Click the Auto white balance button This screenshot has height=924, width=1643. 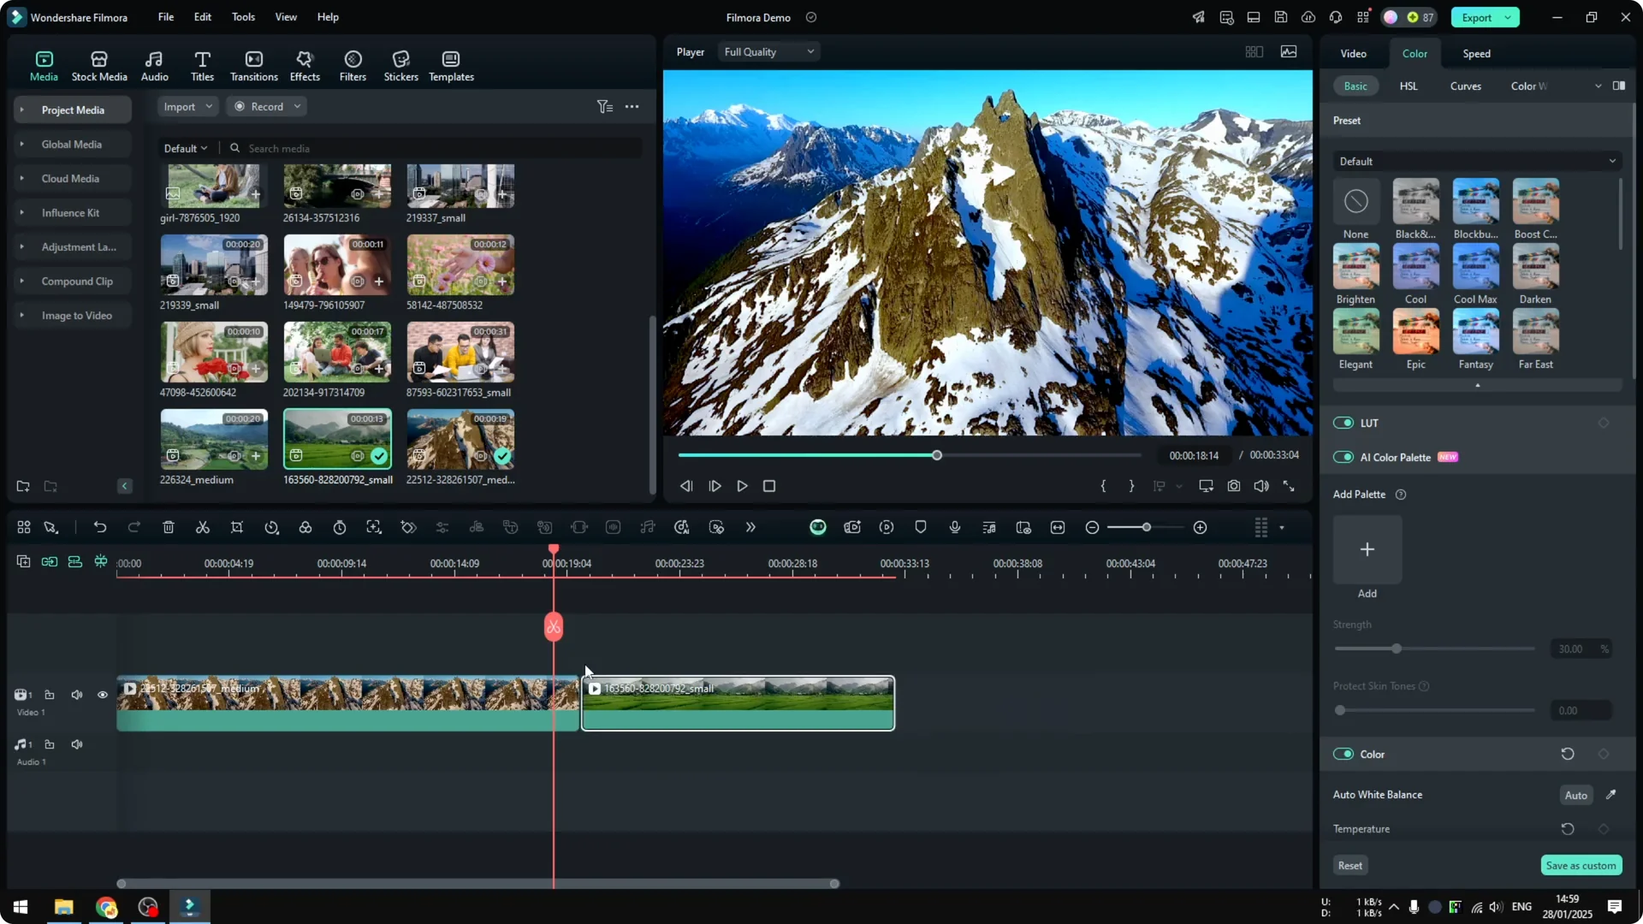pos(1575,795)
